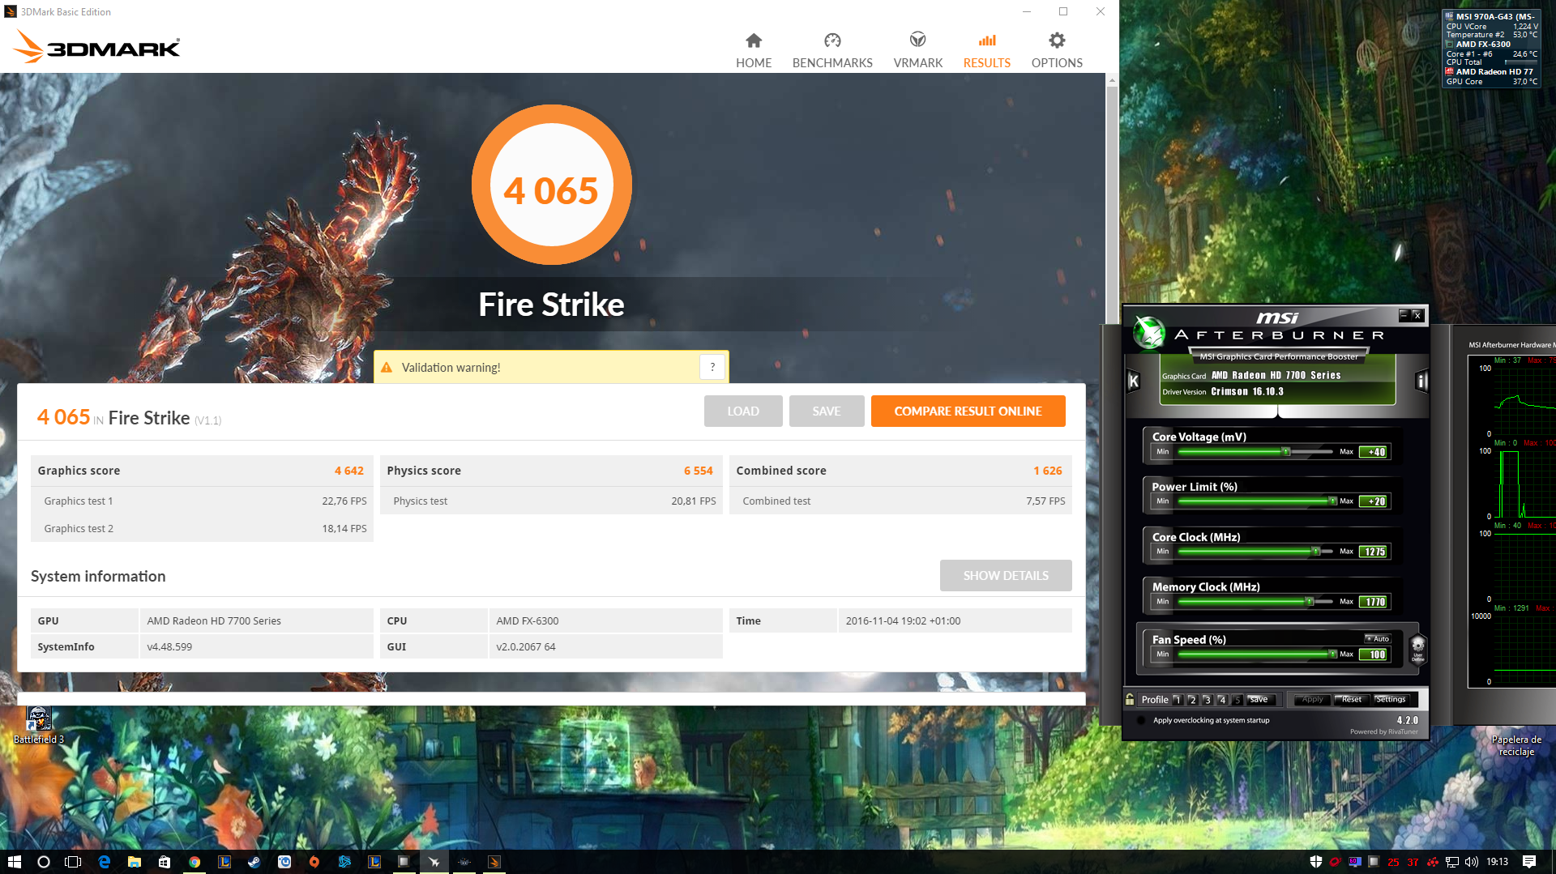Image resolution: width=1556 pixels, height=874 pixels.
Task: Click the Validation warning banner
Action: (x=551, y=367)
